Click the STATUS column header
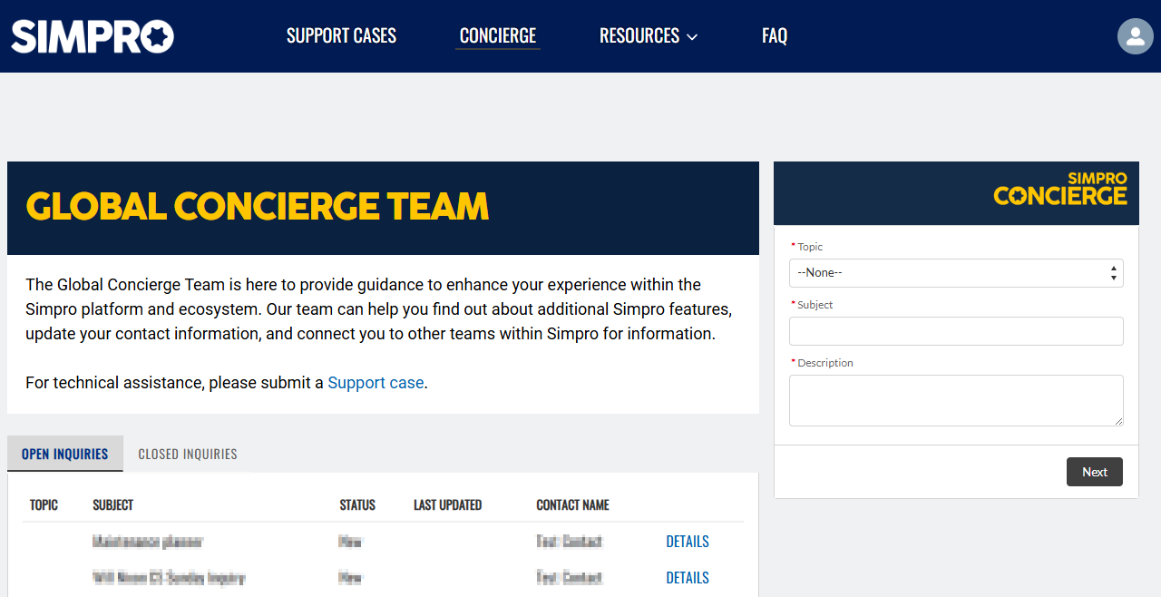 click(x=357, y=504)
